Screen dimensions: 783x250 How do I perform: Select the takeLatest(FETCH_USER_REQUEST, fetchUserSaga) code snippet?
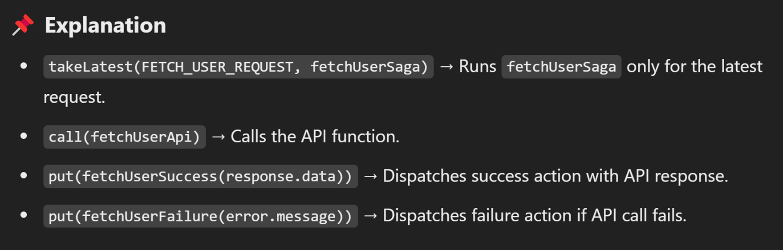point(238,67)
